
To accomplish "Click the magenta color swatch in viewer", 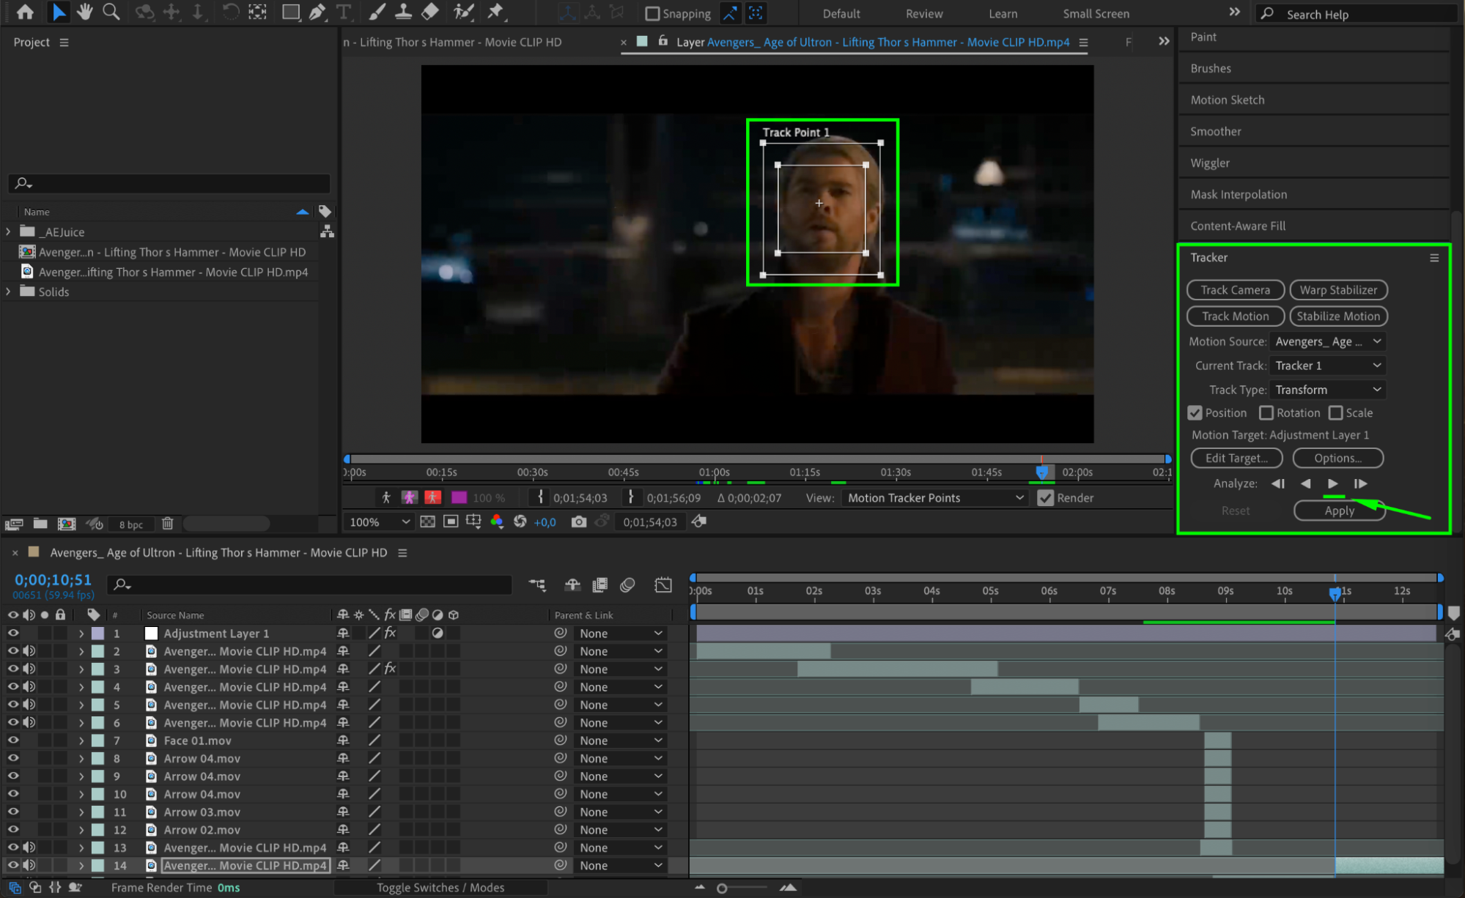I will [460, 498].
